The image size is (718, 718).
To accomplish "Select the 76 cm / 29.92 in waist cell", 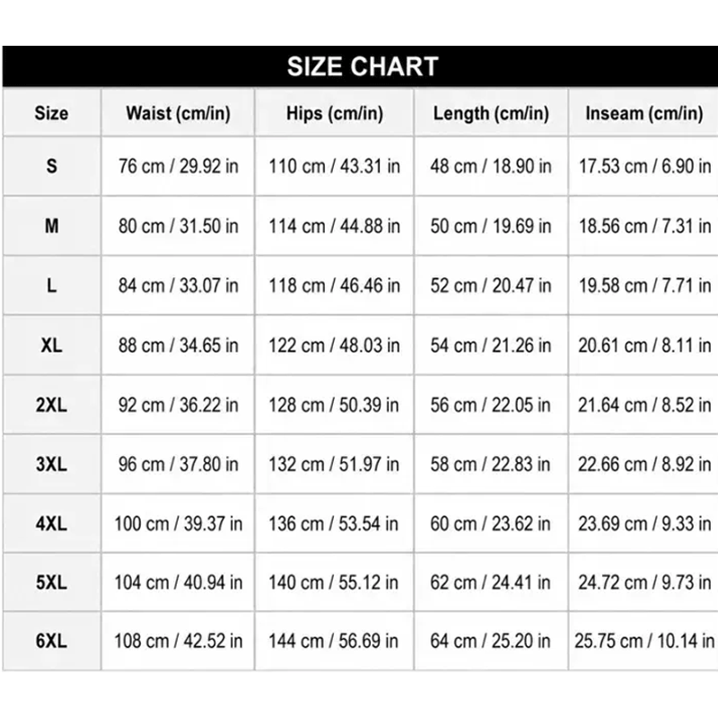I will pyautogui.click(x=178, y=166).
